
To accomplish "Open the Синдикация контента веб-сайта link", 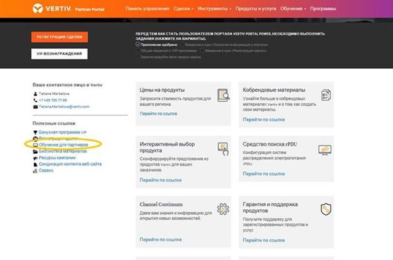I will [x=70, y=164].
